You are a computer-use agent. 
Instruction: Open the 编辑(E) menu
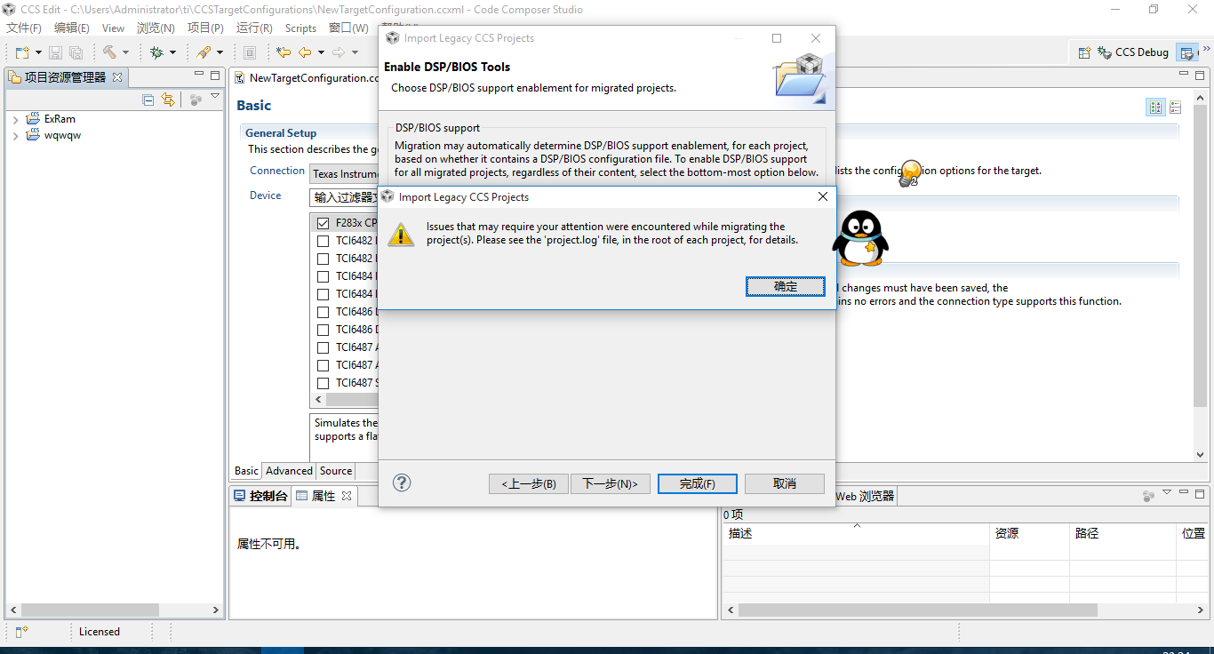click(72, 28)
